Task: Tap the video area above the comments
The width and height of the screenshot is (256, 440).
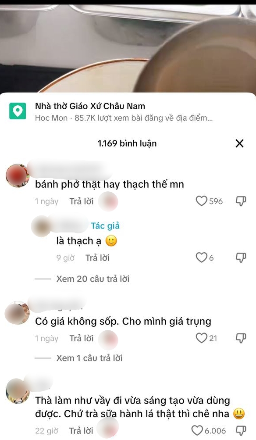Action: pyautogui.click(x=128, y=48)
